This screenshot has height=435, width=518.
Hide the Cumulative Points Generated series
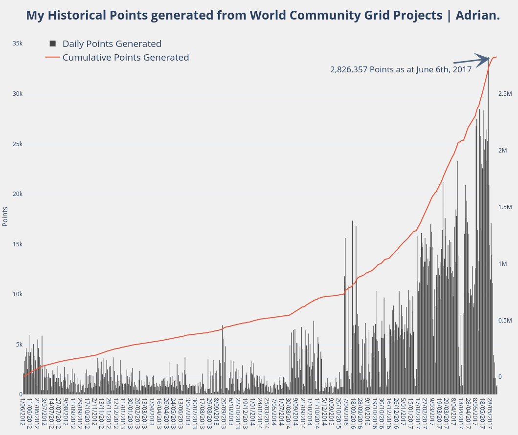tap(126, 57)
